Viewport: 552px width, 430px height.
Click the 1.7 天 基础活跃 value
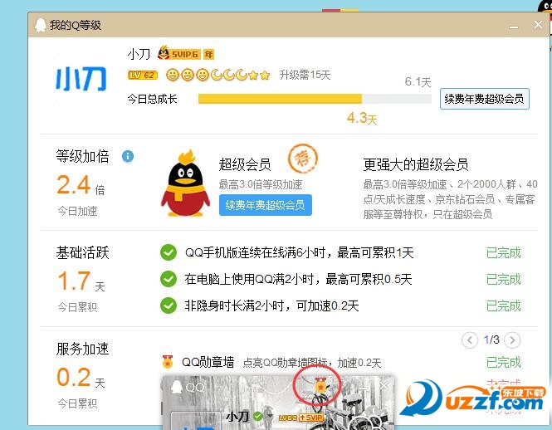81,281
